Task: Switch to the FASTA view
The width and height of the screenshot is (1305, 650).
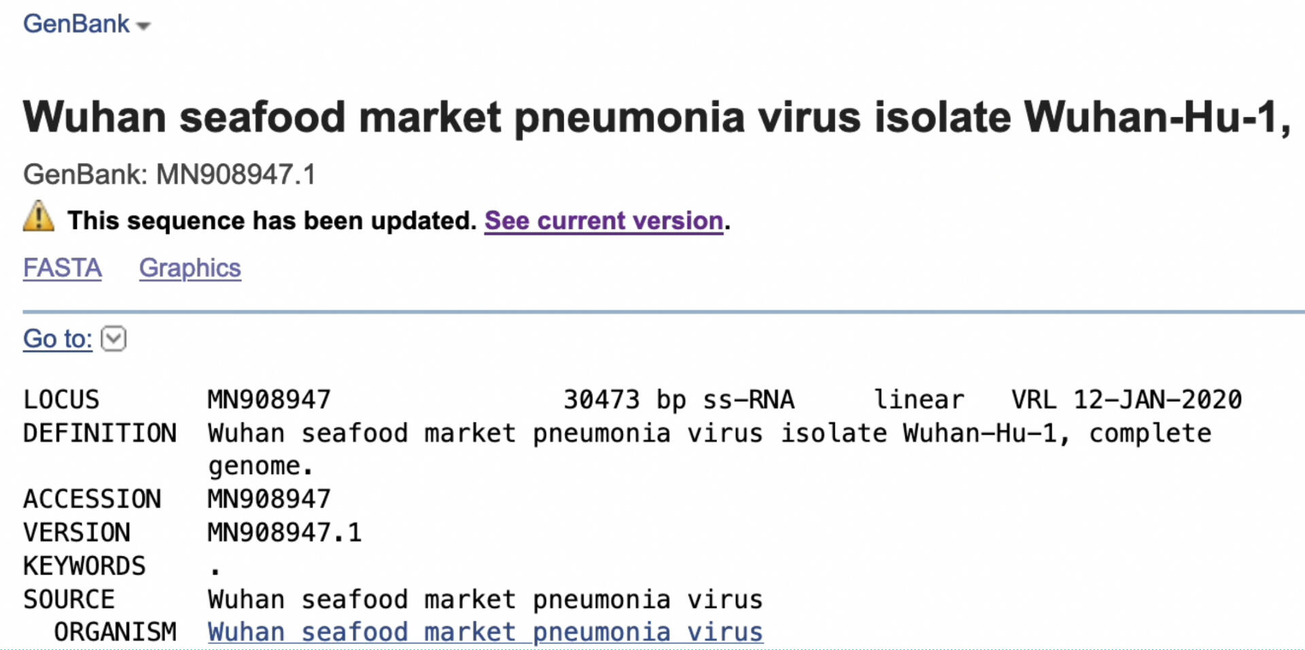Action: [63, 268]
